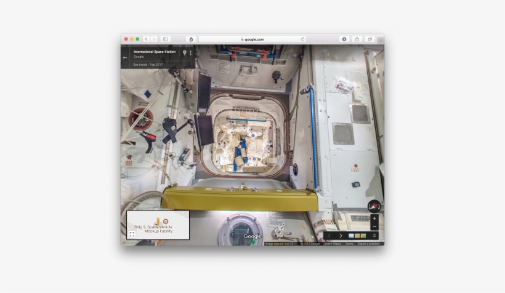505x293 pixels.
Task: Zoom in the Street View
Action: (x=374, y=219)
